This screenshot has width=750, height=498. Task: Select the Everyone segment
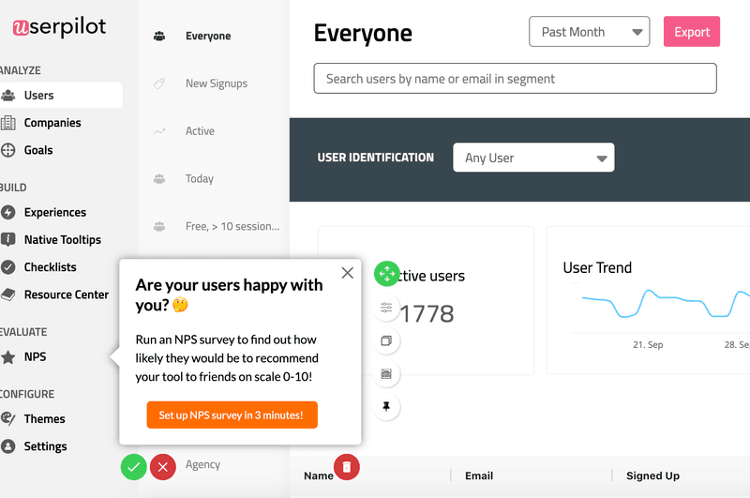pyautogui.click(x=208, y=36)
